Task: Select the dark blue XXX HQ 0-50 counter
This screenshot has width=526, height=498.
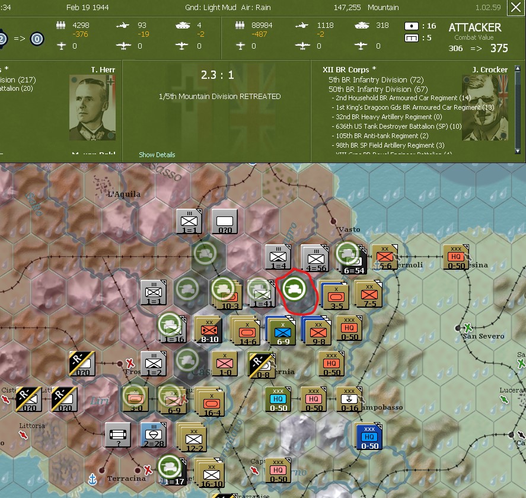Action: (x=369, y=436)
